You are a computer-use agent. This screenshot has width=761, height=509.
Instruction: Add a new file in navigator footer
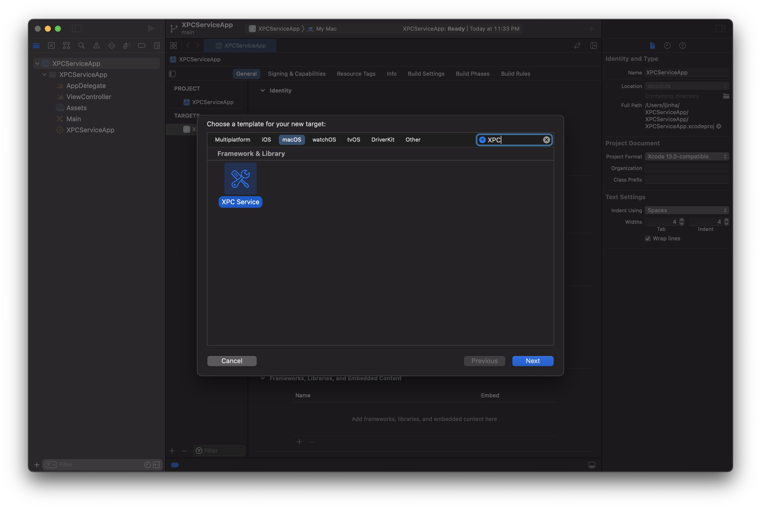[x=37, y=465]
